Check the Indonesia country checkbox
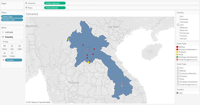This screenshot has width=200, height=105. click(x=178, y=22)
